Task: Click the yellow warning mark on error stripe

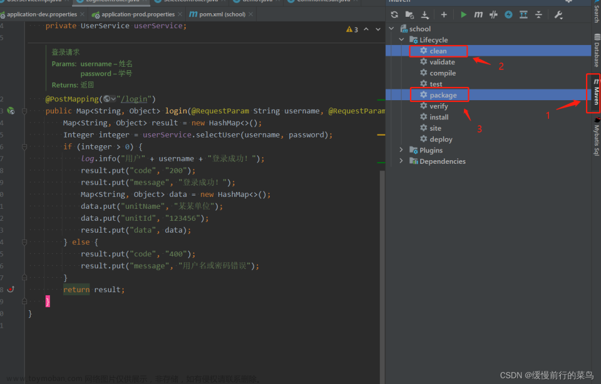Action: point(380,134)
